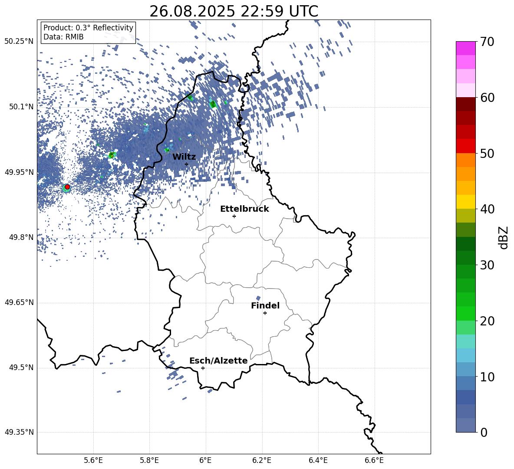The image size is (514, 469).
Task: Click the Ettelbruck cross marker
Action: point(234,216)
